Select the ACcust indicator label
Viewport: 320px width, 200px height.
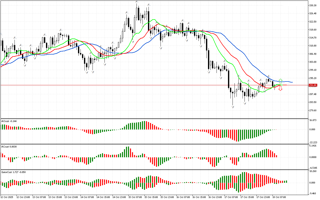9,146
